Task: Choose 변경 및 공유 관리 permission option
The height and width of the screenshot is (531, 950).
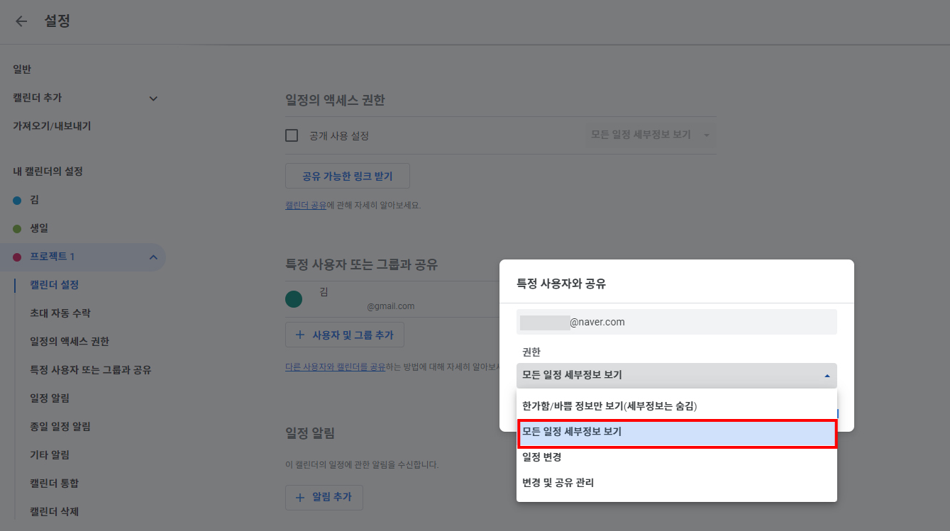Action: tap(677, 483)
